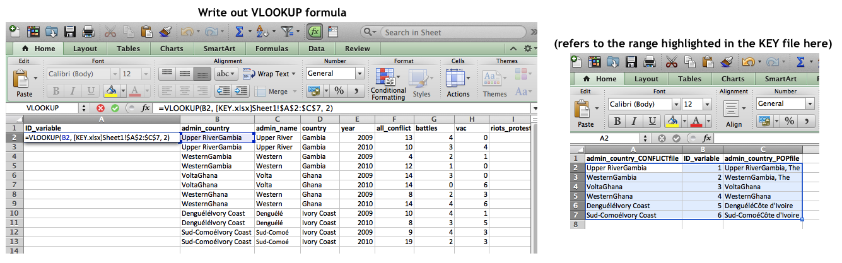Toggle Italic in the main window Font group
This screenshot has width=842, height=263.
pyautogui.click(x=73, y=91)
